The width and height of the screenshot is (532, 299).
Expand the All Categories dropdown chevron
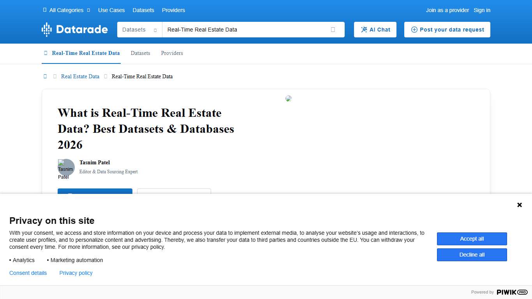(88, 10)
